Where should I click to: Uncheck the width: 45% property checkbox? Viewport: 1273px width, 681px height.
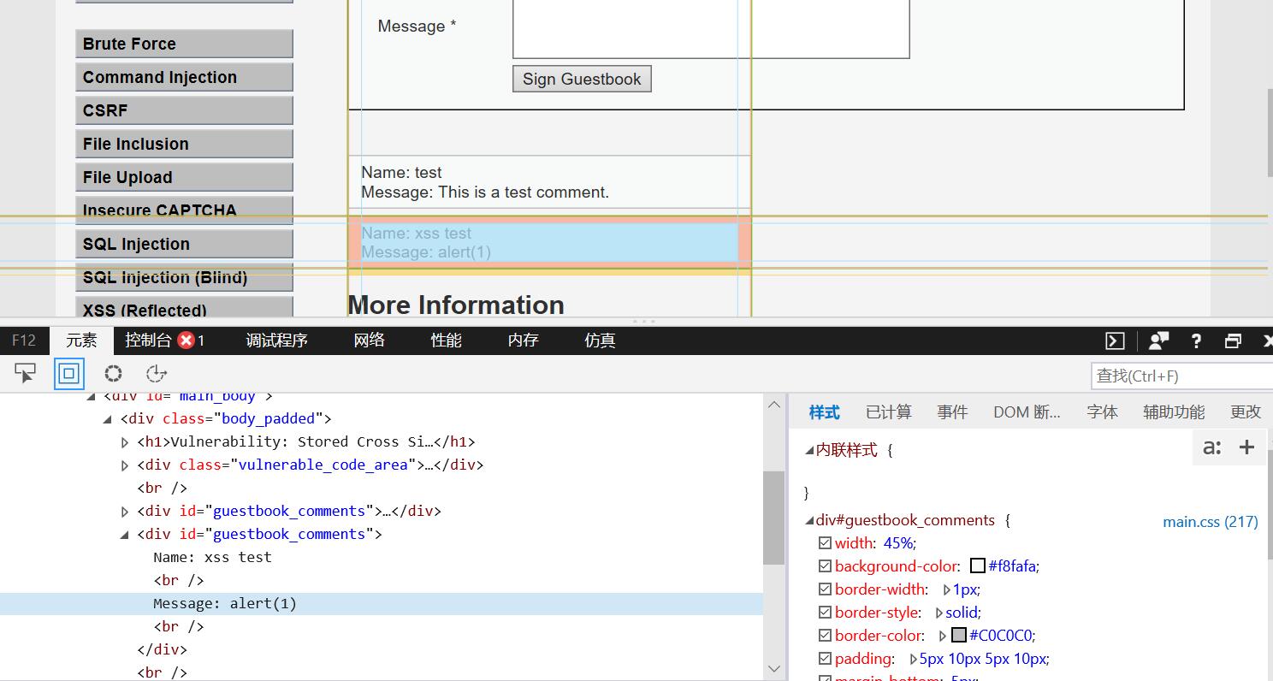pos(825,542)
